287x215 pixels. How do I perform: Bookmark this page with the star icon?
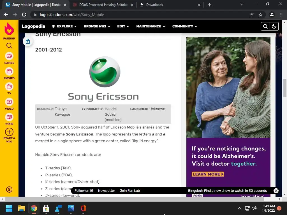point(261,15)
